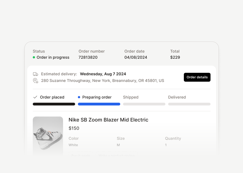Click the size value M

coord(118,145)
